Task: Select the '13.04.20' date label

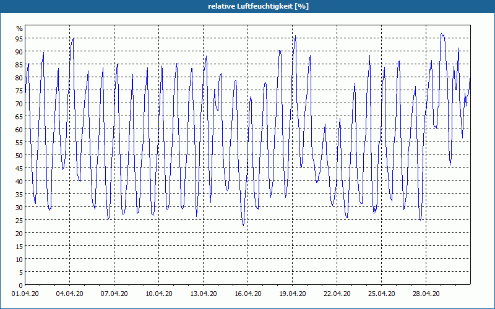Action: tap(204, 294)
